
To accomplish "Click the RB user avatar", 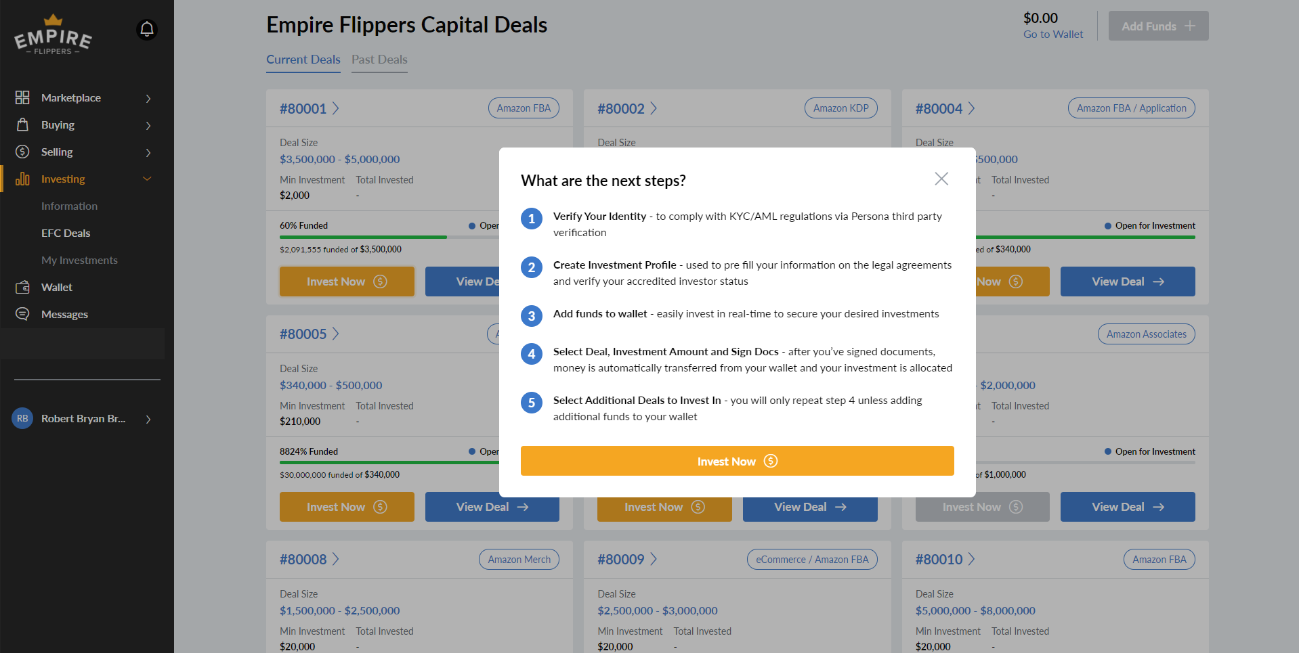I will point(22,418).
